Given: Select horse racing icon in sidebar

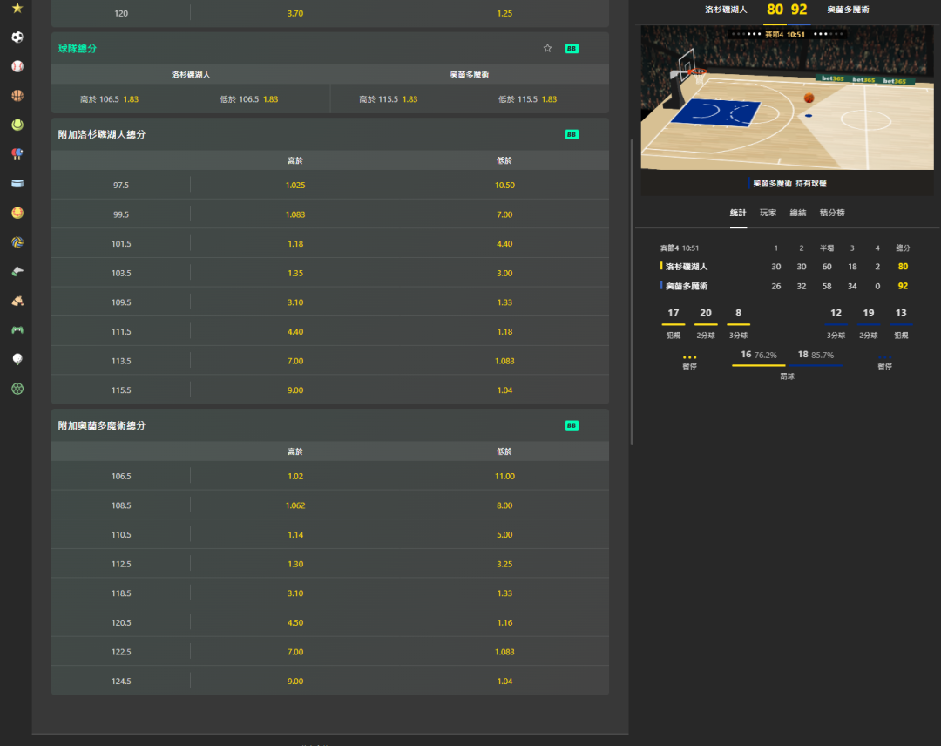Looking at the screenshot, I should pos(17,301).
